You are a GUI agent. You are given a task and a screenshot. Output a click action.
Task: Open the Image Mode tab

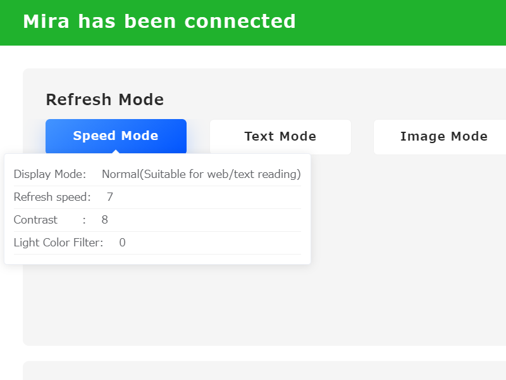pyautogui.click(x=443, y=136)
